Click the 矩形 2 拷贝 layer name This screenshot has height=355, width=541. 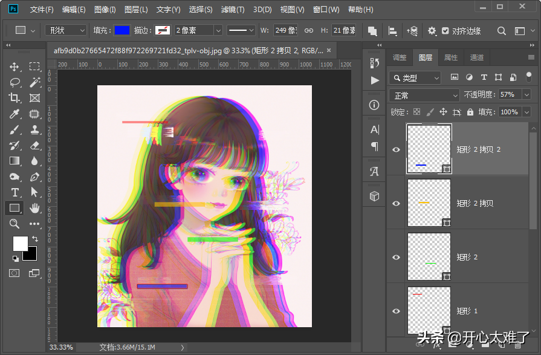click(475, 203)
